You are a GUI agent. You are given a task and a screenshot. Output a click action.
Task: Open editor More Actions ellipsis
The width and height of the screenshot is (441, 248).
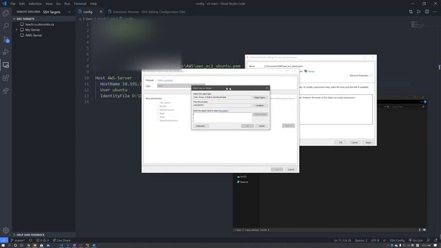click(x=435, y=12)
